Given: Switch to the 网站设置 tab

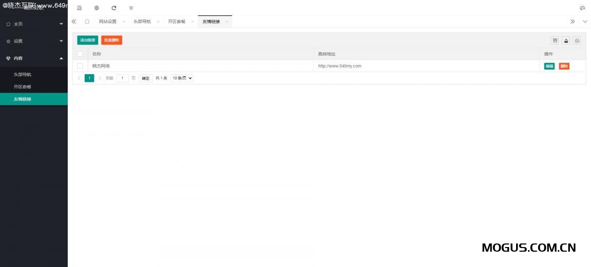Looking at the screenshot, I should pyautogui.click(x=108, y=21).
